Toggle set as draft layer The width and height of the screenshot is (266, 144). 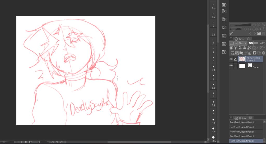pyautogui.click(x=240, y=48)
